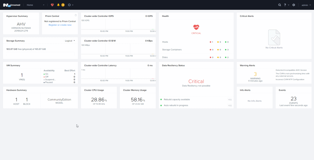The width and height of the screenshot is (314, 160).
Task: Expand the Home navigation dropdown
Action: pos(36,5)
